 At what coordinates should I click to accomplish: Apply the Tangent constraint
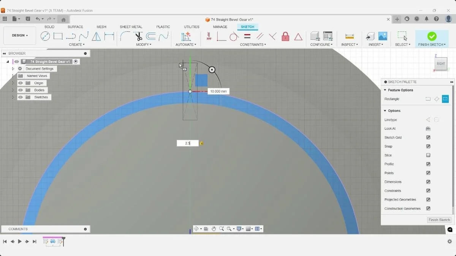pos(234,36)
